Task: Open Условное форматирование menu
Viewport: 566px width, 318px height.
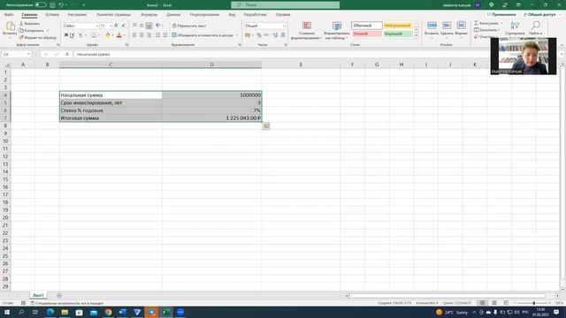Action: coord(307,30)
